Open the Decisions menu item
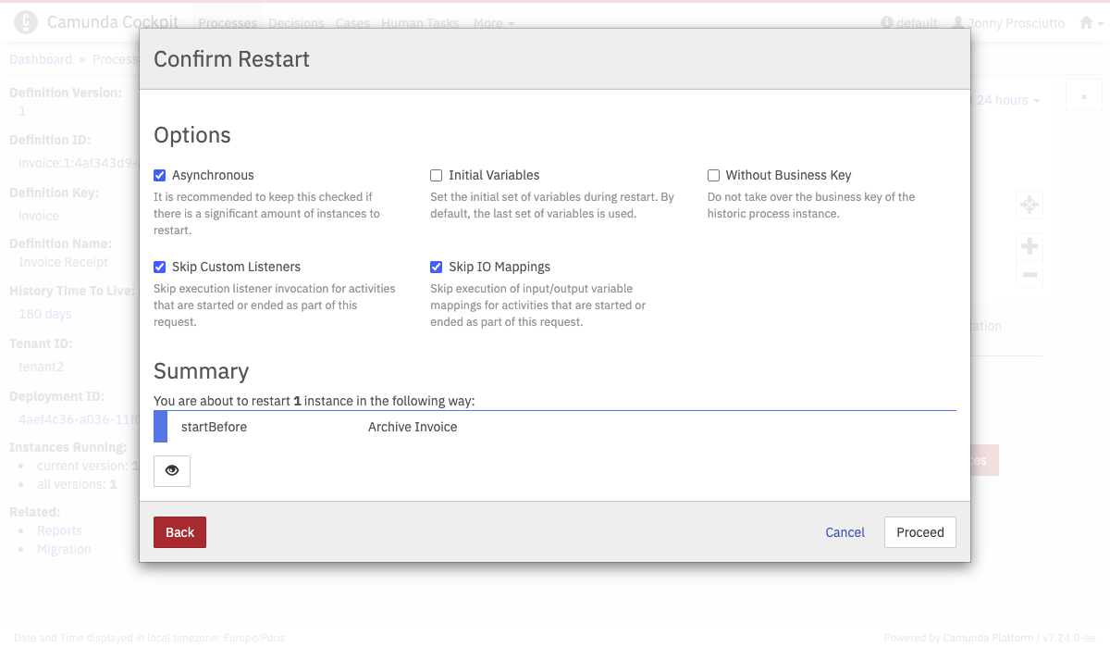1110x648 pixels. point(296,23)
